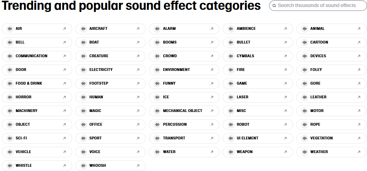Select the LASER category
The image size is (367, 171).
point(258,97)
